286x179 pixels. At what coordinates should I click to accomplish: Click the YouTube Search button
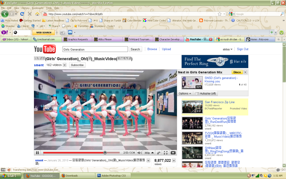(x=135, y=49)
